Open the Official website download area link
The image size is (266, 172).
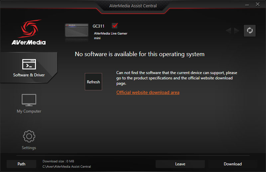coord(148,93)
